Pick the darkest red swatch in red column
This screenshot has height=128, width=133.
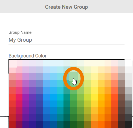pos(12,124)
